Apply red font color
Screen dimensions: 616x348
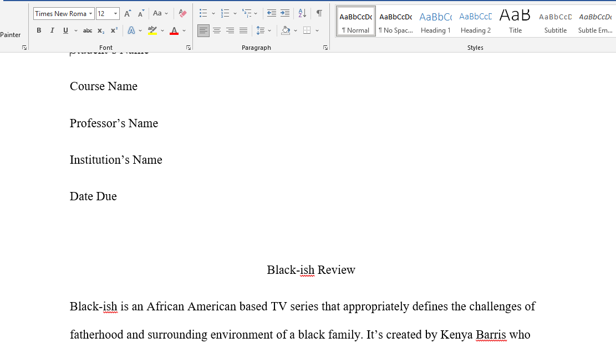point(174,30)
